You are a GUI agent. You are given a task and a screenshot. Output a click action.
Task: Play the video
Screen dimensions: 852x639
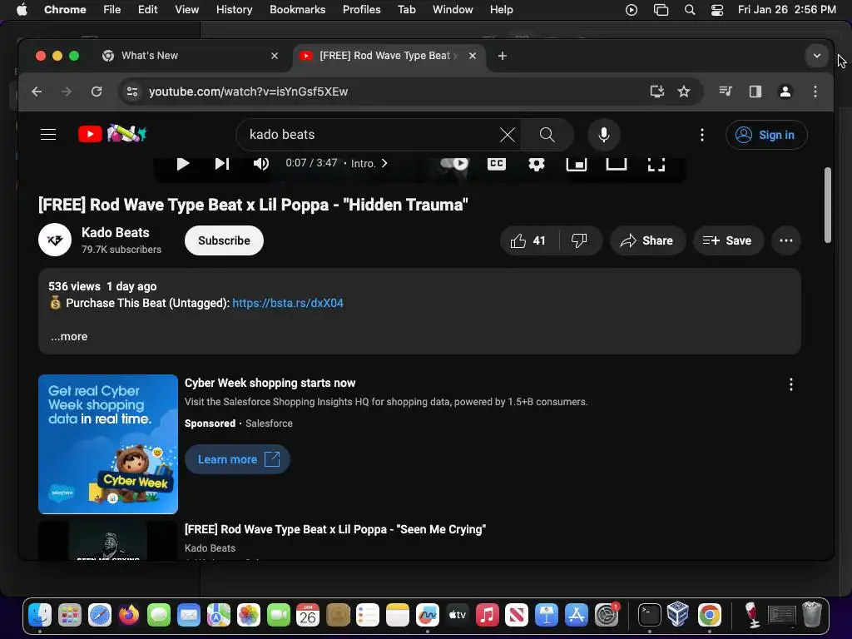pos(183,164)
